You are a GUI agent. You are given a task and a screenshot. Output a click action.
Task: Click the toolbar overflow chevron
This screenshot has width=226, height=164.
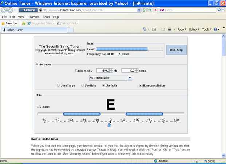click(224, 28)
